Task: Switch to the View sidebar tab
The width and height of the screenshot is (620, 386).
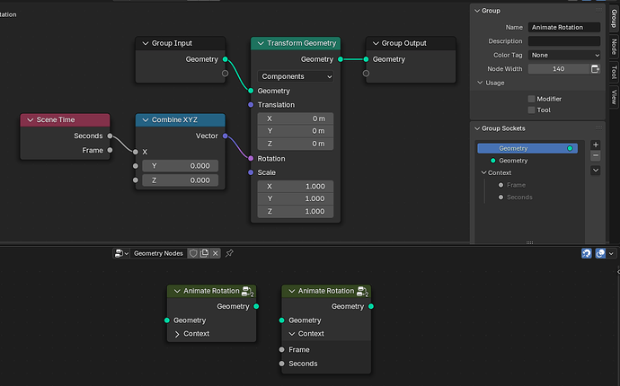Action: (x=614, y=97)
